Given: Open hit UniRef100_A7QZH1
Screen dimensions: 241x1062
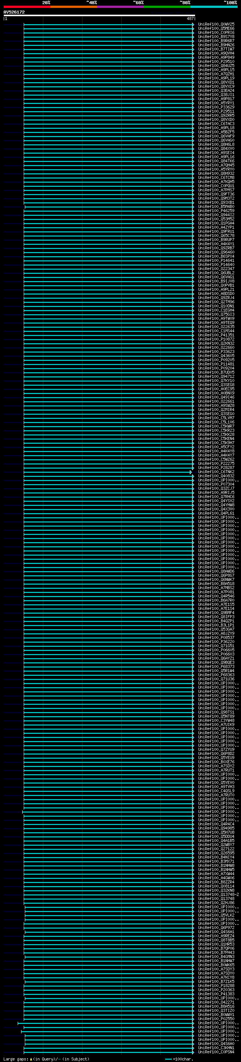Looking at the screenshot, I should [x=216, y=74].
